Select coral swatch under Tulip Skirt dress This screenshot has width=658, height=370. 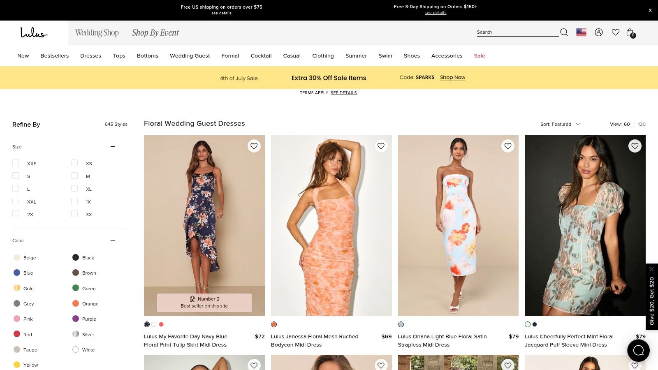[x=161, y=324]
